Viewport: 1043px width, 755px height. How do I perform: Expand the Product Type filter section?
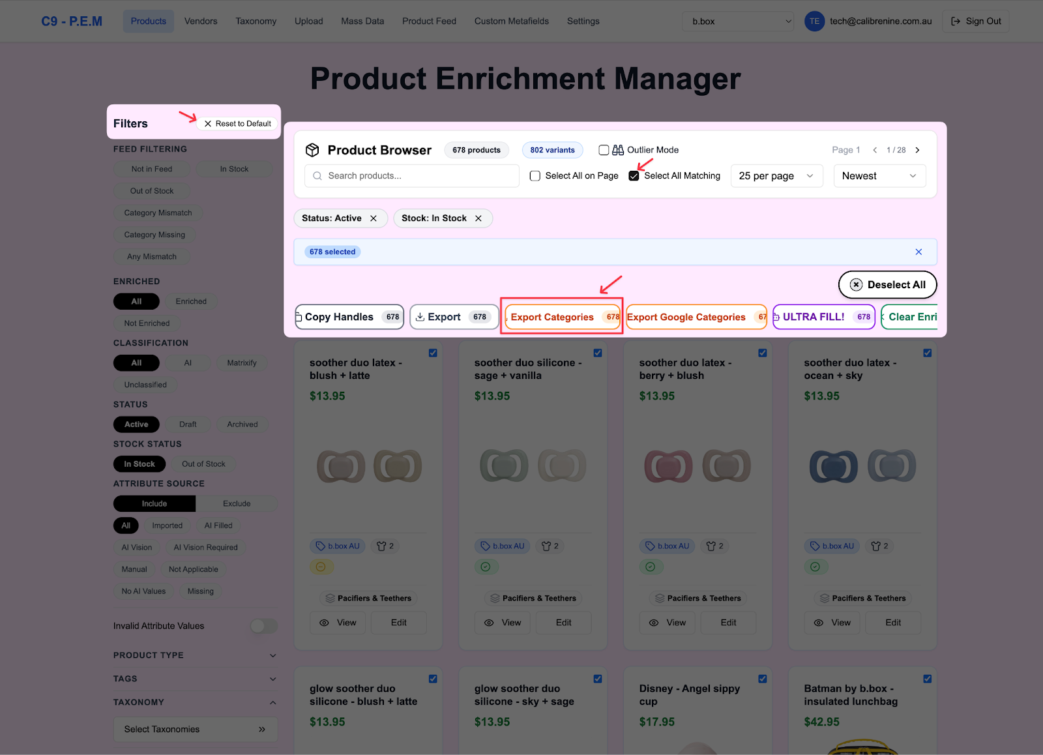click(x=194, y=655)
